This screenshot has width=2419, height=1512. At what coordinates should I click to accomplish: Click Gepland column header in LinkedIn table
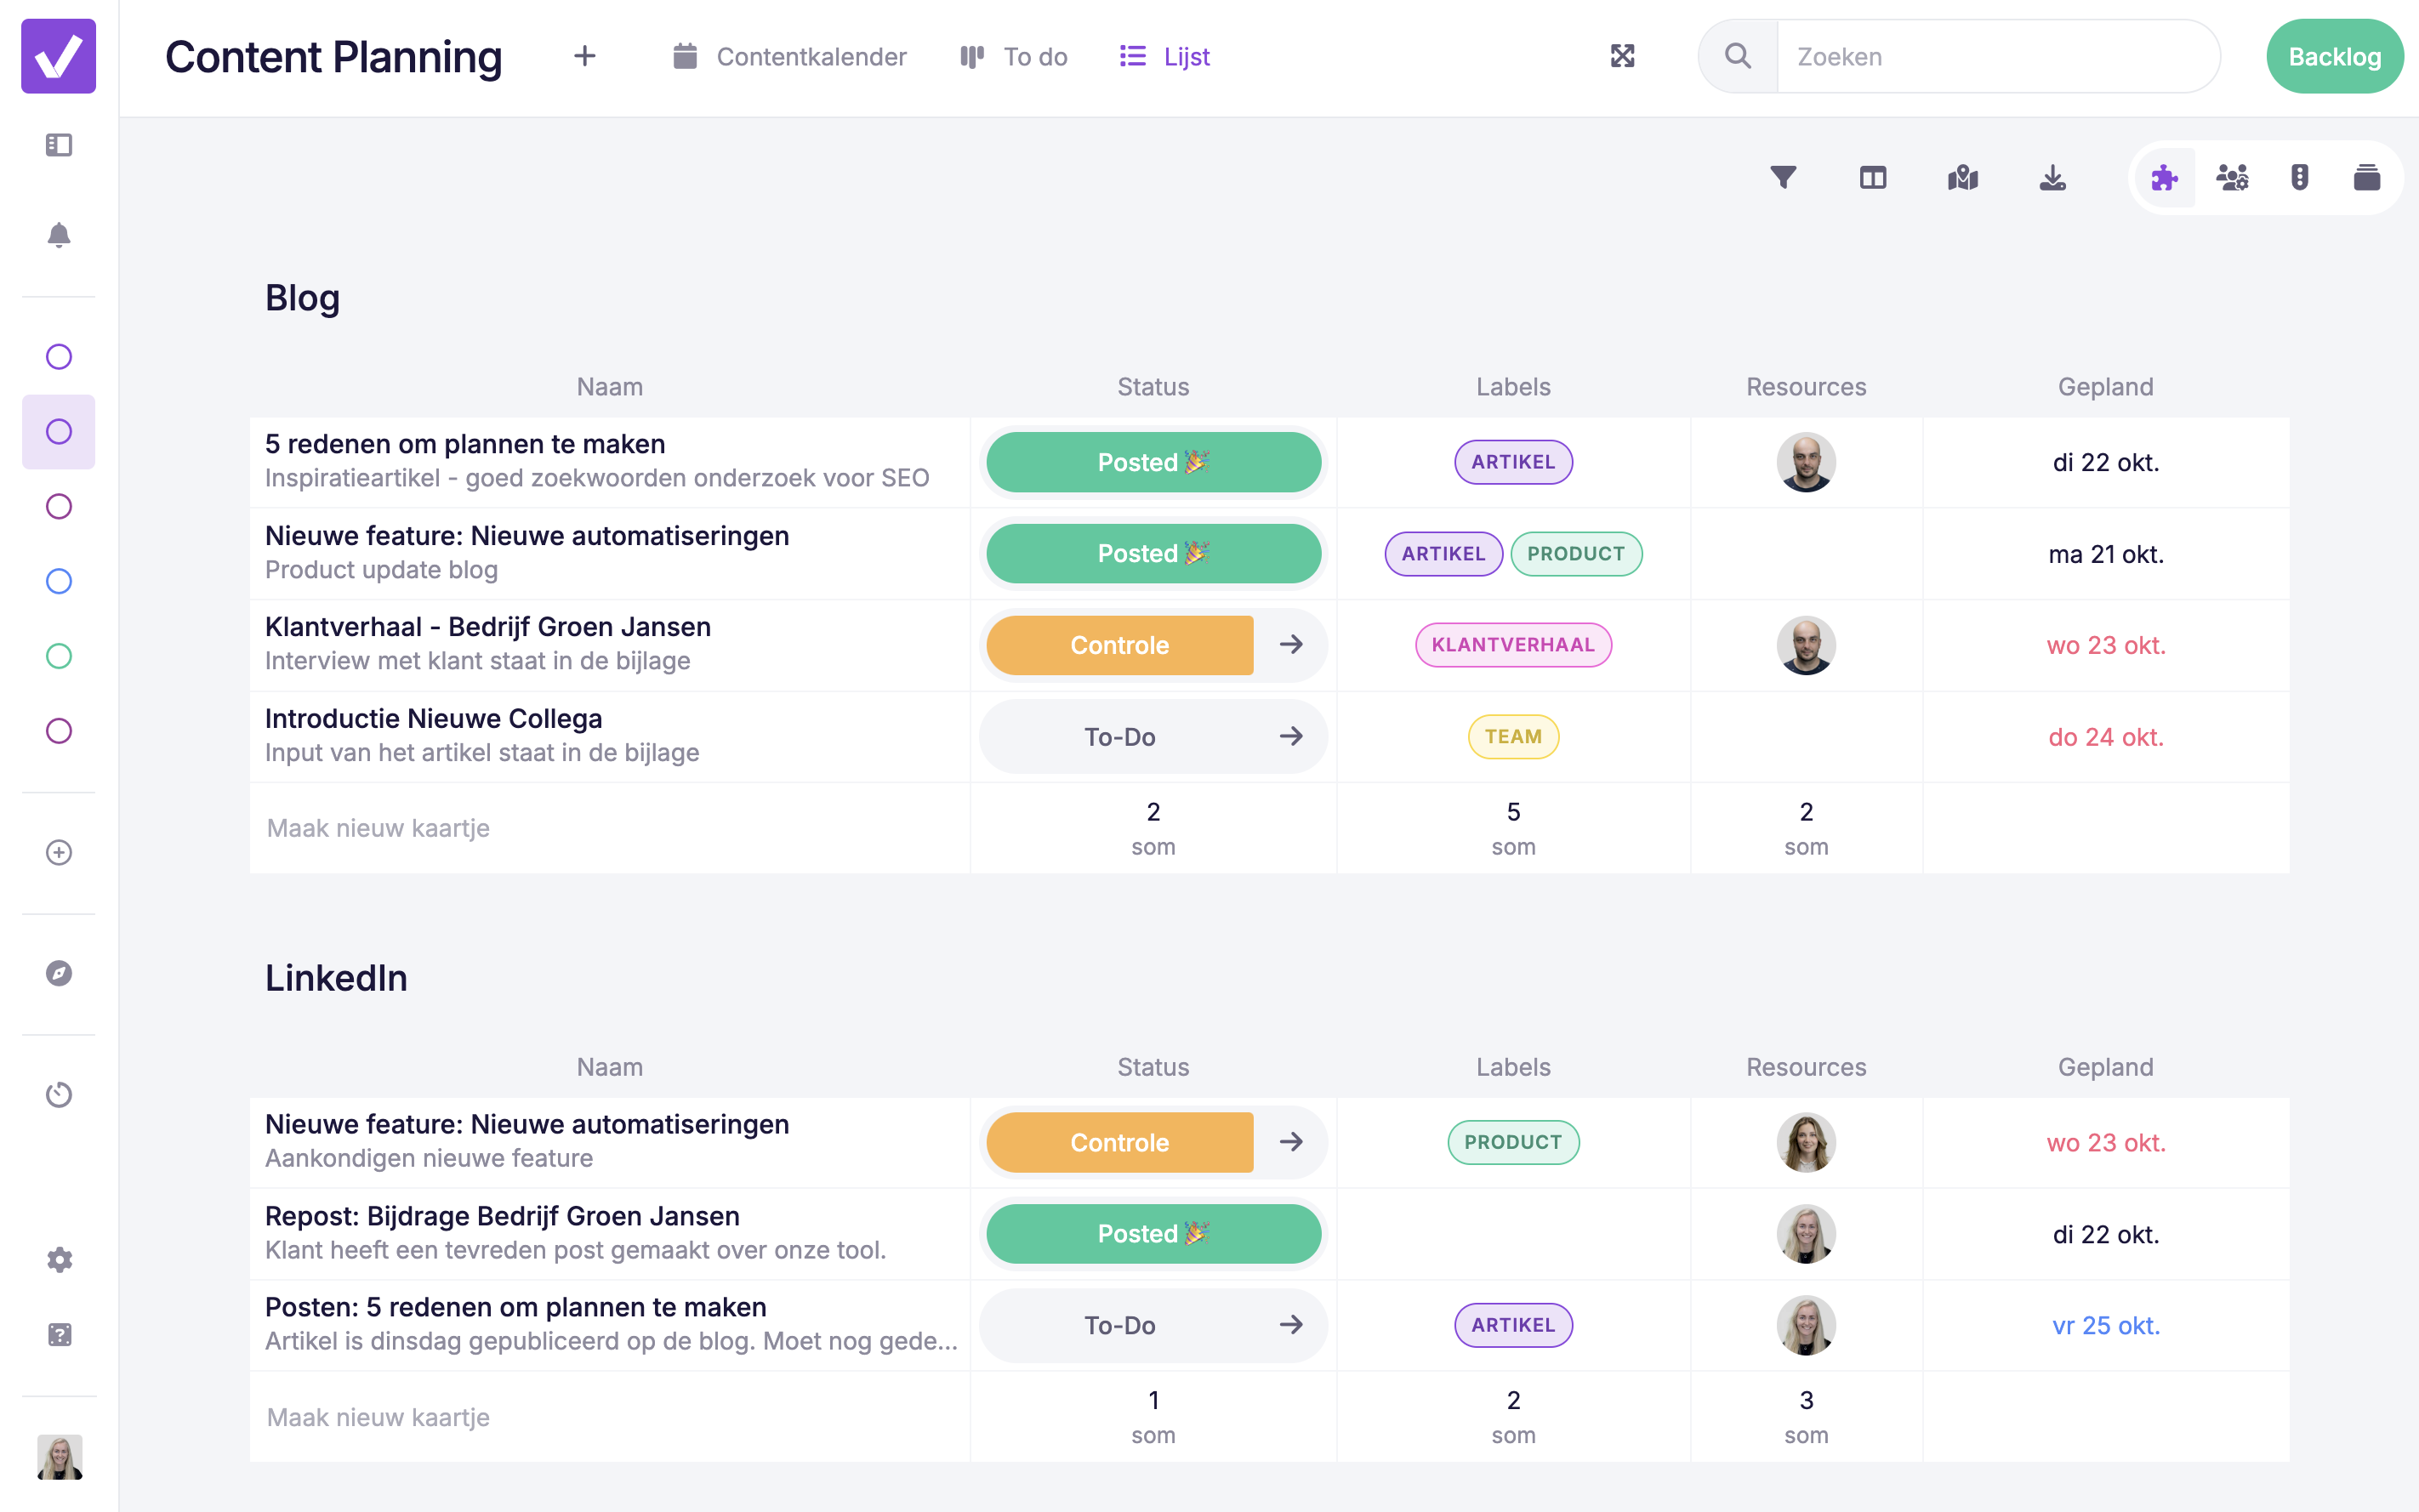pyautogui.click(x=2105, y=1067)
